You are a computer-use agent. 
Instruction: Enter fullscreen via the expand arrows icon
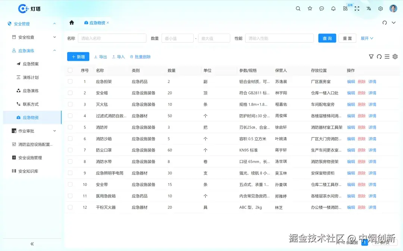tap(356, 8)
